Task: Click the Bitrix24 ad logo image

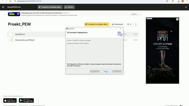Action: click(14, 14)
